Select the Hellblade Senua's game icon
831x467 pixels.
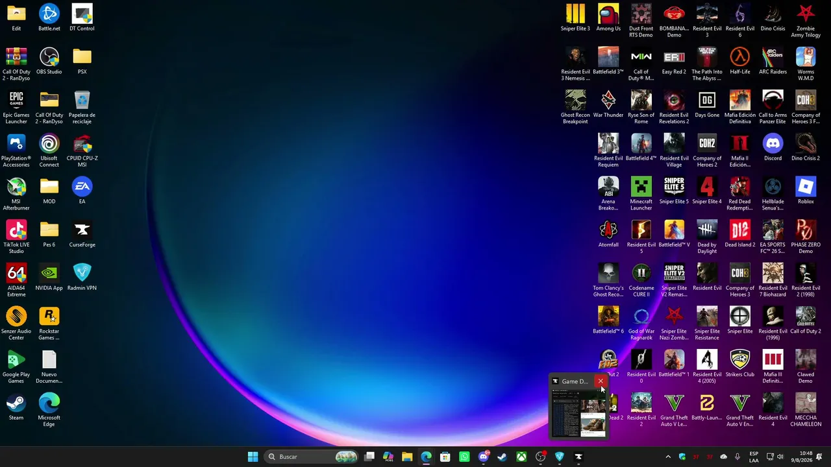pyautogui.click(x=773, y=194)
